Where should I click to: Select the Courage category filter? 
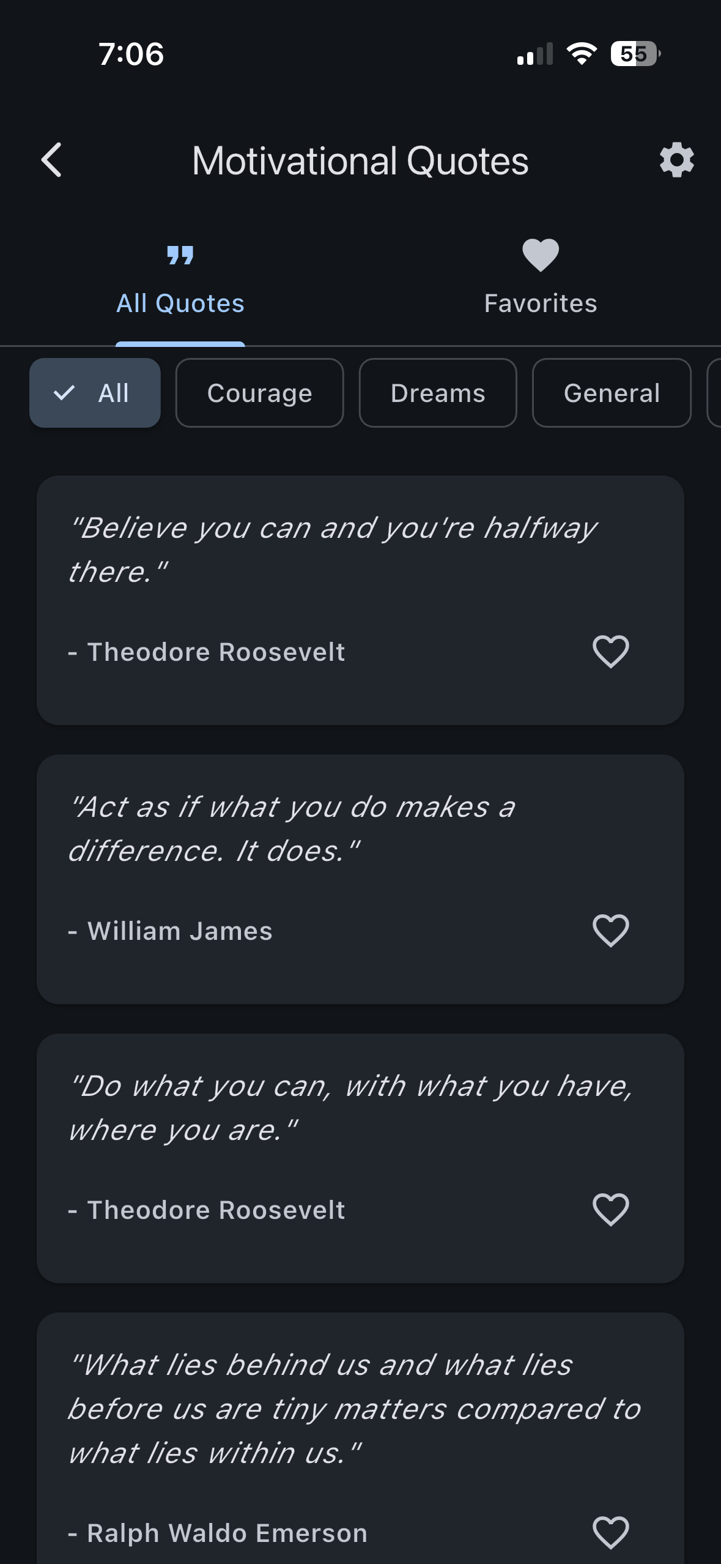coord(259,392)
